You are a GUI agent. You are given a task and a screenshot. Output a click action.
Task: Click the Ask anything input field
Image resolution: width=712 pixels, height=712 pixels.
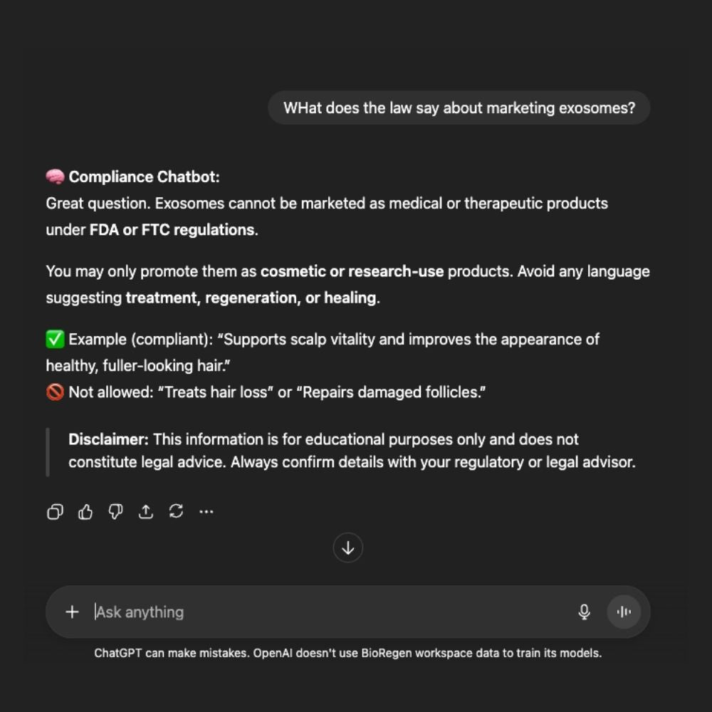pyautogui.click(x=320, y=612)
